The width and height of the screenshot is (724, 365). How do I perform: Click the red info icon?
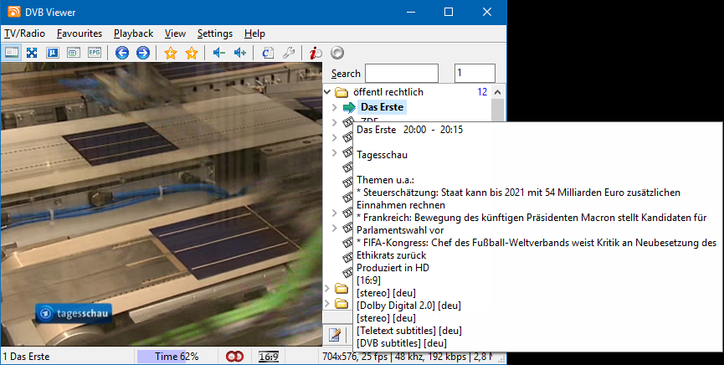tap(316, 53)
